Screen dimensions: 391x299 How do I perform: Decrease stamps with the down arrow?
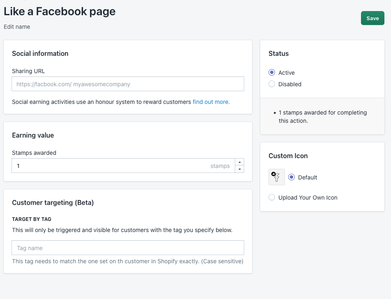click(240, 169)
